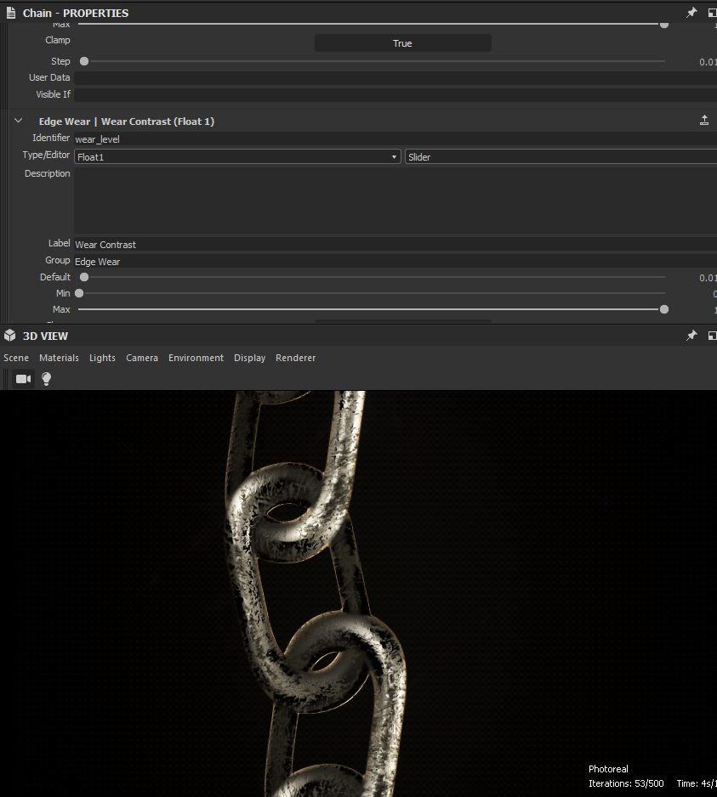
Task: Click the Step value 0.01
Action: [708, 62]
